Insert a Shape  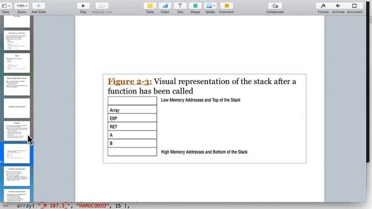pyautogui.click(x=195, y=6)
